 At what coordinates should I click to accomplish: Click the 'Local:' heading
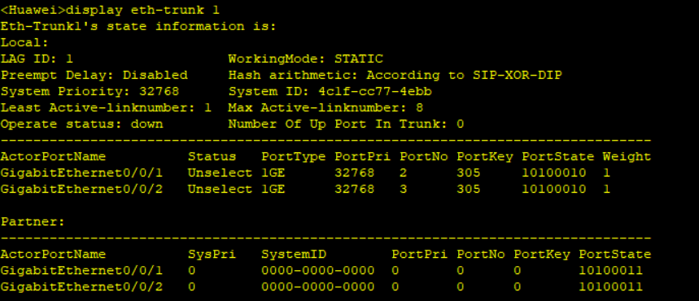pyautogui.click(x=24, y=43)
